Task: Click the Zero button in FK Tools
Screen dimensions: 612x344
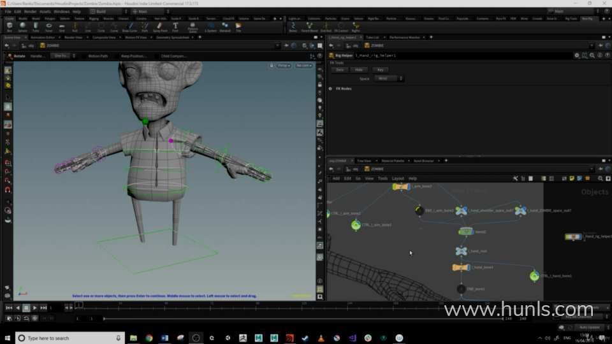Action: (340, 70)
